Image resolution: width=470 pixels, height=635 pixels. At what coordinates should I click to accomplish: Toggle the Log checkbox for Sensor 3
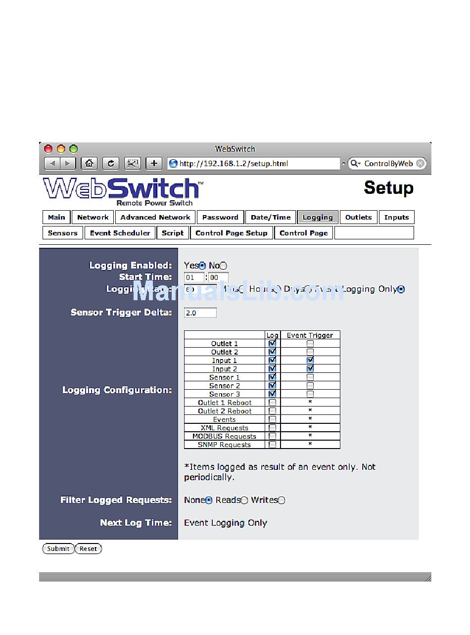(272, 394)
